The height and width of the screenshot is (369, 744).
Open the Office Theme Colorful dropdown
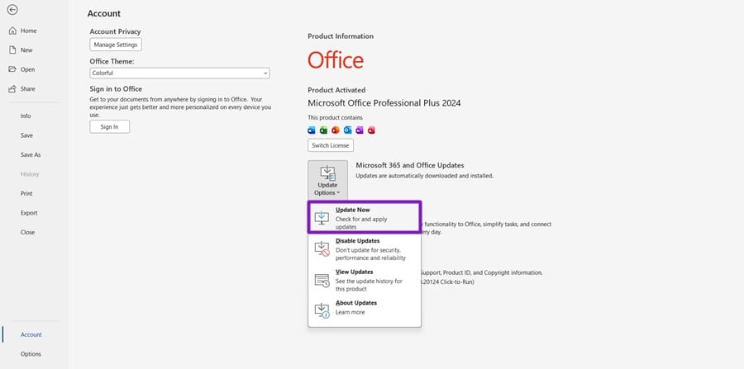coord(179,73)
